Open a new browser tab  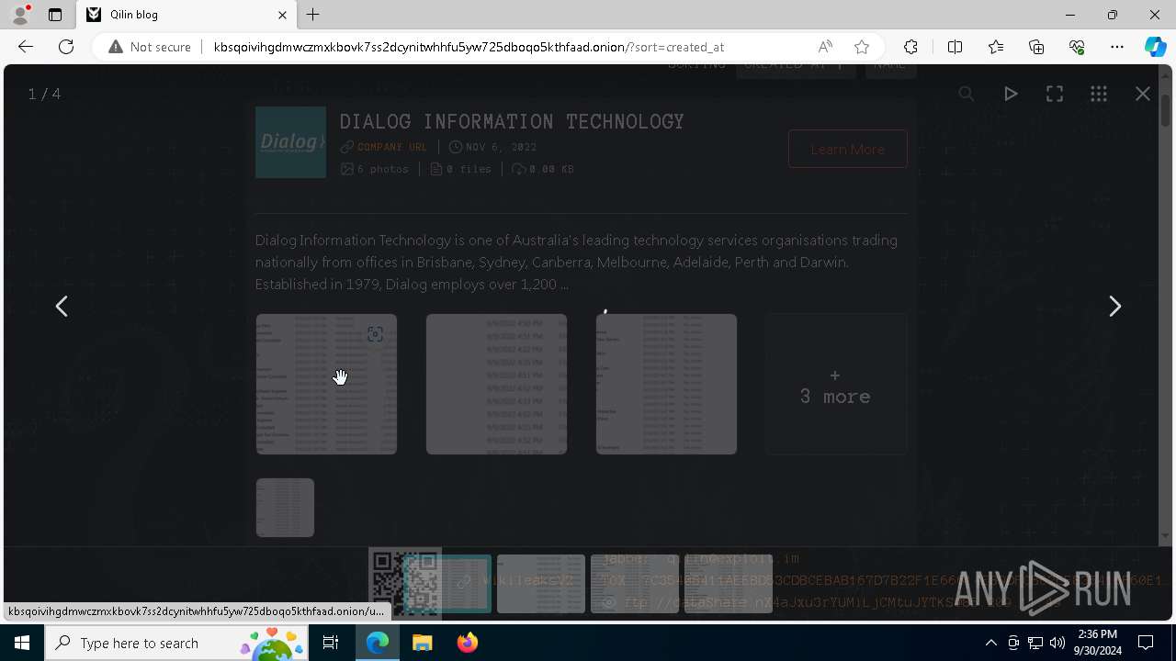(313, 15)
